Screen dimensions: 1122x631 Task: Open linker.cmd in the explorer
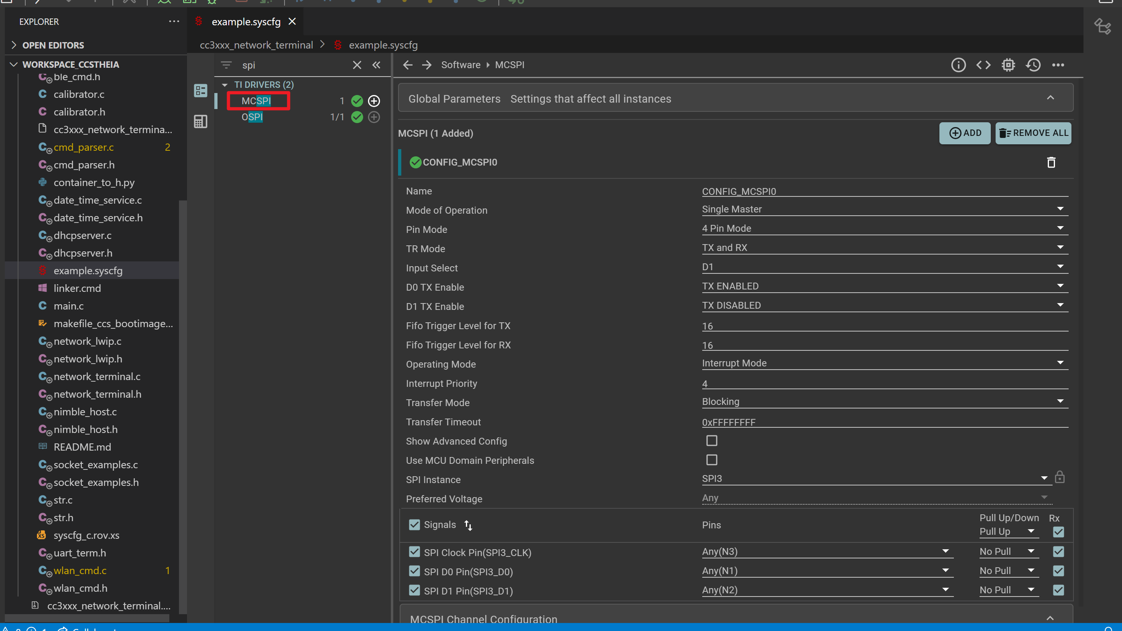point(77,288)
